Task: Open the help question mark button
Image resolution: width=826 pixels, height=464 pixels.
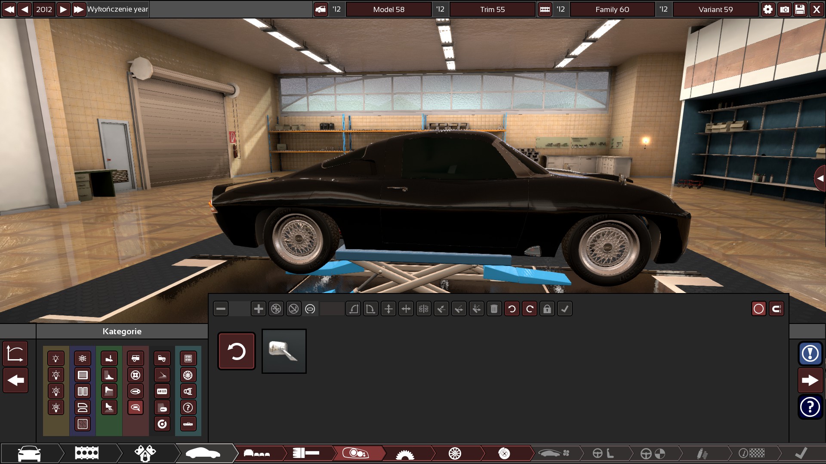Action: coord(810,407)
